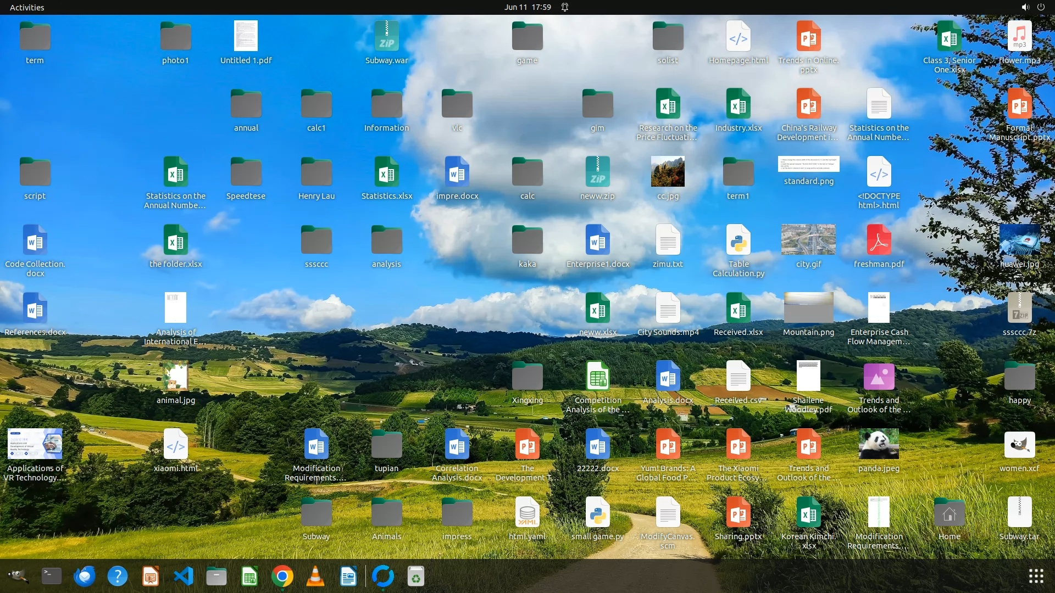Open the clock and calendar menu

[527, 7]
